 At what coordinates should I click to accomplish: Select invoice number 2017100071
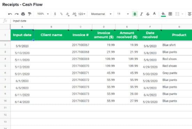(x=80, y=73)
